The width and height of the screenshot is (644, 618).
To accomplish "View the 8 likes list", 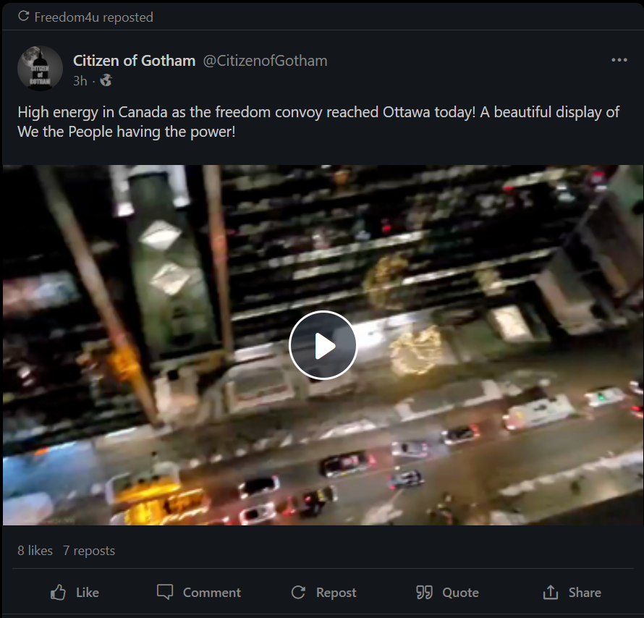I will (35, 550).
